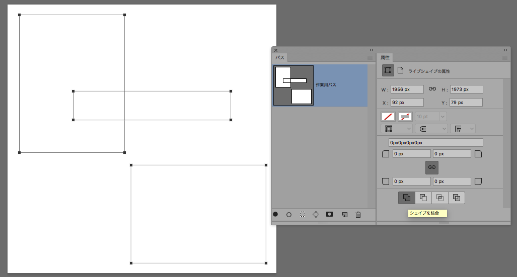The width and height of the screenshot is (517, 277).
Task: Click the Paths panel vertical scrollbar
Action: pos(372,135)
